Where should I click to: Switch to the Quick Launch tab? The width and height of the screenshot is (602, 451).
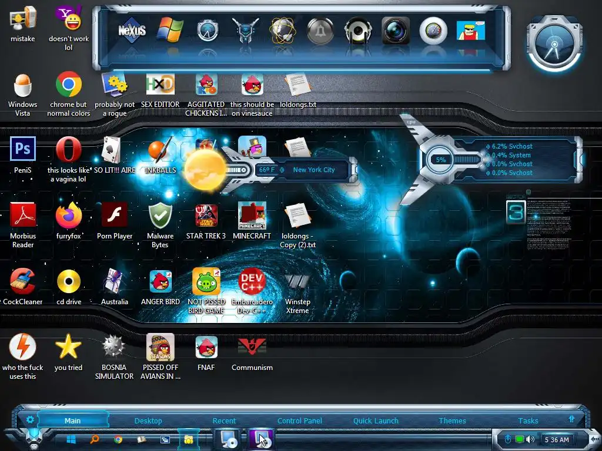point(376,420)
